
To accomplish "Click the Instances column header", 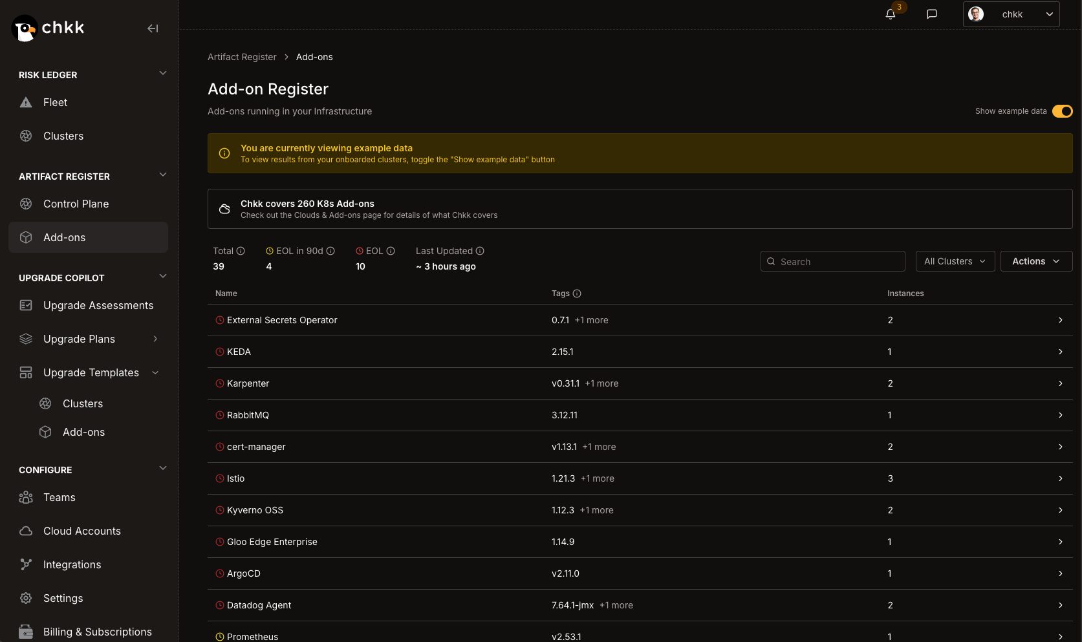I will [x=905, y=294].
